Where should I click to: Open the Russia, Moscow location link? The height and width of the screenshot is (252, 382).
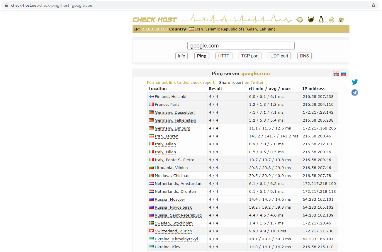point(170,200)
